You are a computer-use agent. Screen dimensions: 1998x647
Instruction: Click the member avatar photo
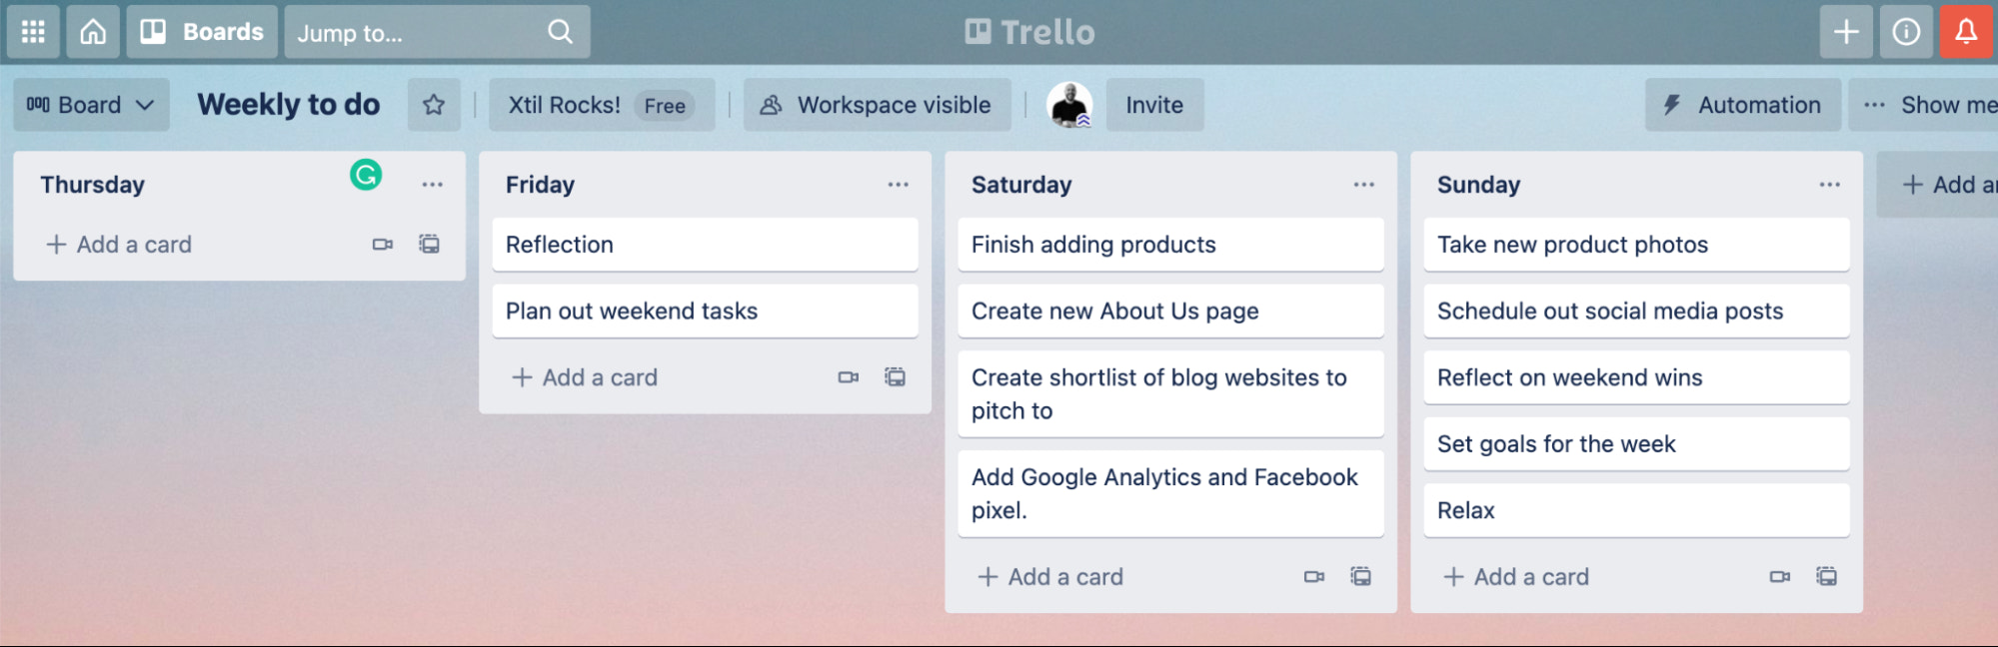click(1069, 105)
